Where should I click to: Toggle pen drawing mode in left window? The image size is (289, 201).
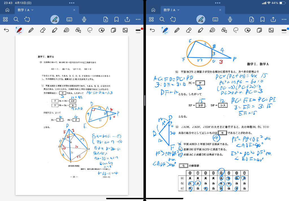(x=55, y=19)
